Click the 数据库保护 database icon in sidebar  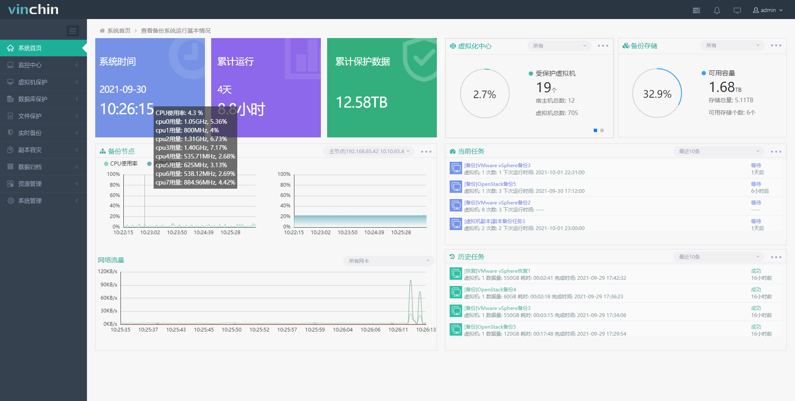tap(10, 99)
